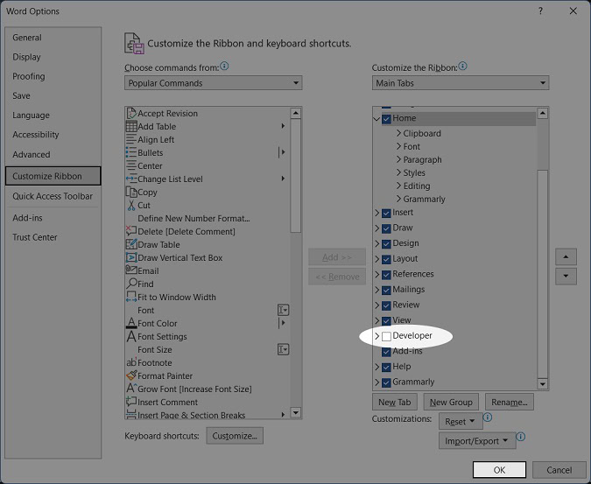Click the Align Left icon
The image size is (591, 484).
click(x=131, y=139)
